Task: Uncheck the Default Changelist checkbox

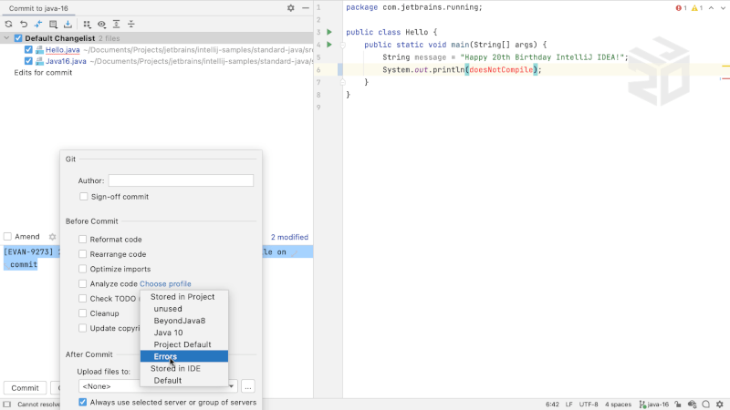Action: pos(18,38)
